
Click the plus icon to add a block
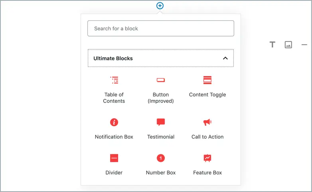160,6
